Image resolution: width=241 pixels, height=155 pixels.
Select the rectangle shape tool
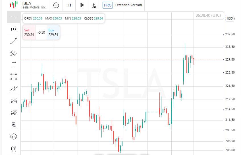(x=14, y=77)
